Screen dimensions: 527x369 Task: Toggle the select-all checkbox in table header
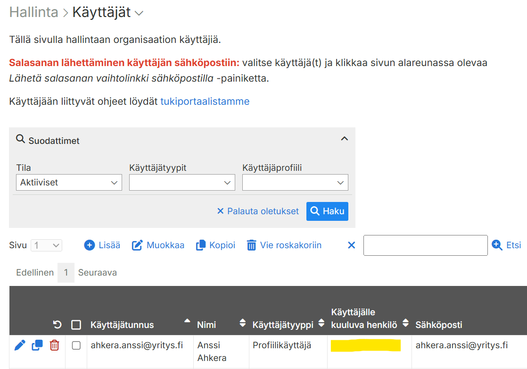coord(76,325)
